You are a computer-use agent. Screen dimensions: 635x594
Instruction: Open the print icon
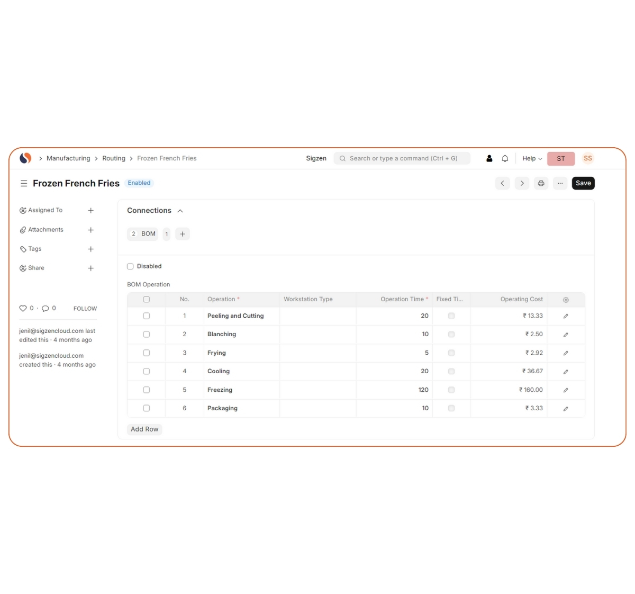[541, 183]
